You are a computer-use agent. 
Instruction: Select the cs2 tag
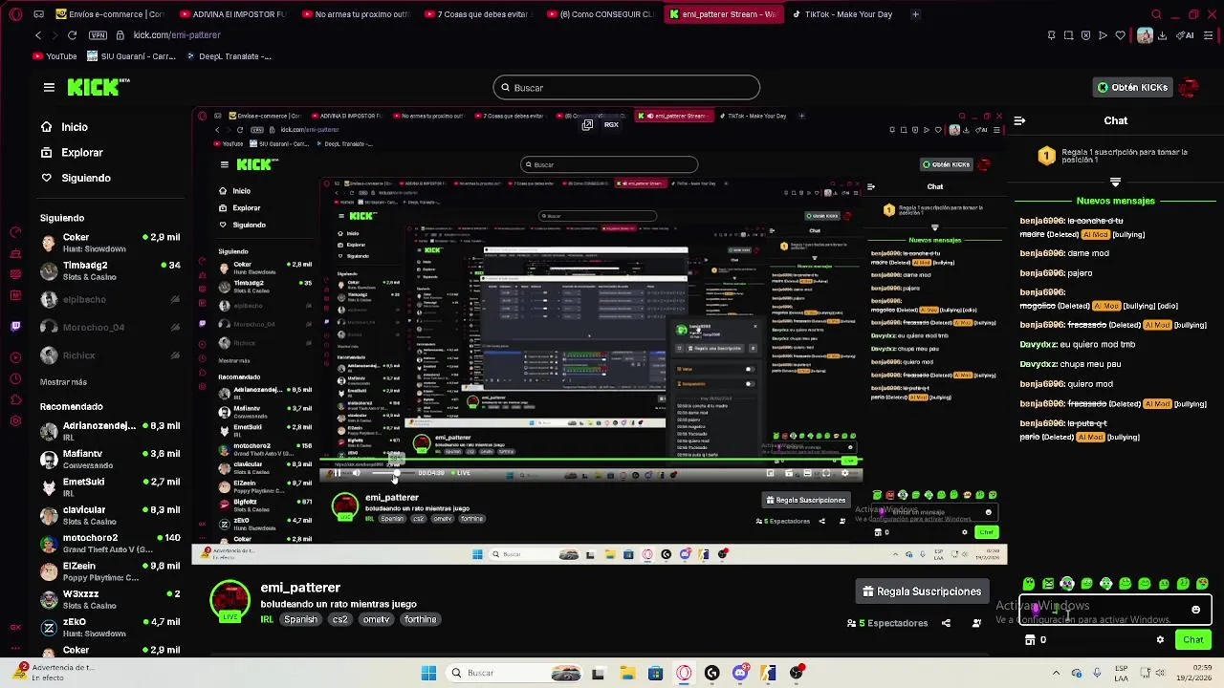(339, 619)
